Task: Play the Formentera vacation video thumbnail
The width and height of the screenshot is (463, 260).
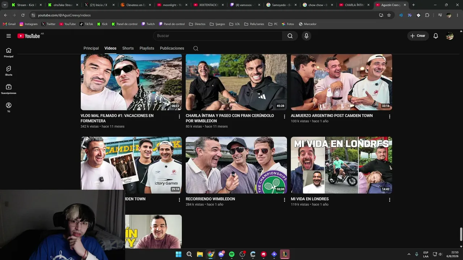Action: 131,82
